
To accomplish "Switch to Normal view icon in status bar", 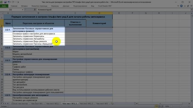I will click(x=156, y=106).
